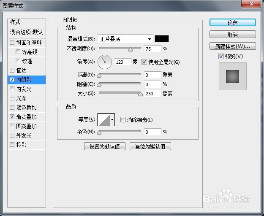Click 新建样式(W)... button

233,46
